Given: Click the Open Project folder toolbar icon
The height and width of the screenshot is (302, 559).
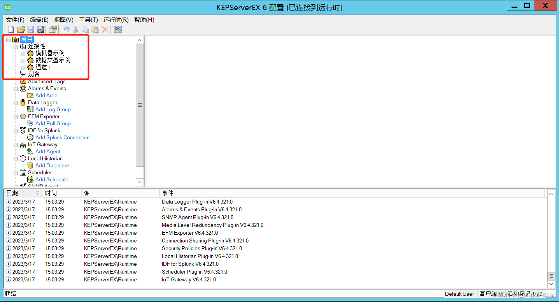Looking at the screenshot, I should point(21,30).
